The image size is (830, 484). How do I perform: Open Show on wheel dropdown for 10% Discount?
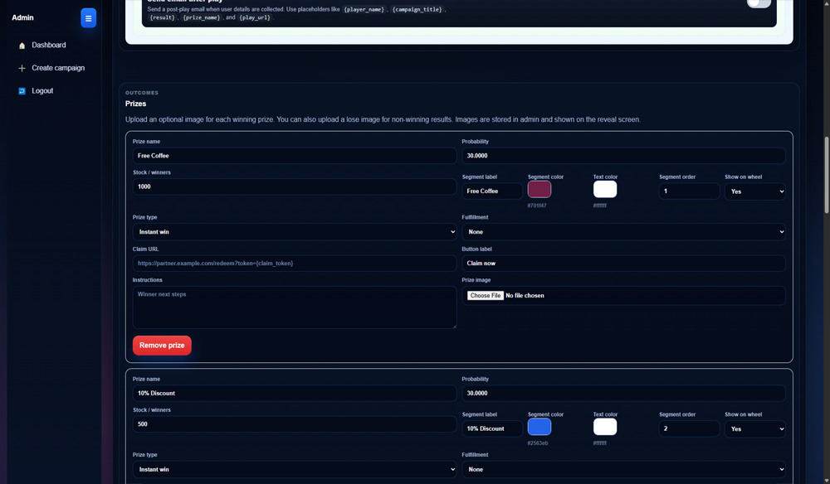[754, 429]
